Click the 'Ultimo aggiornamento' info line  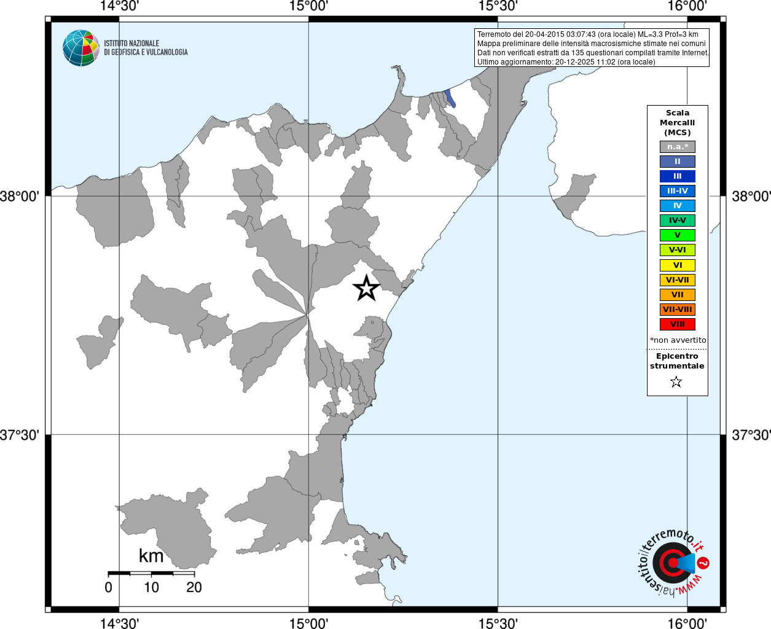(x=566, y=62)
